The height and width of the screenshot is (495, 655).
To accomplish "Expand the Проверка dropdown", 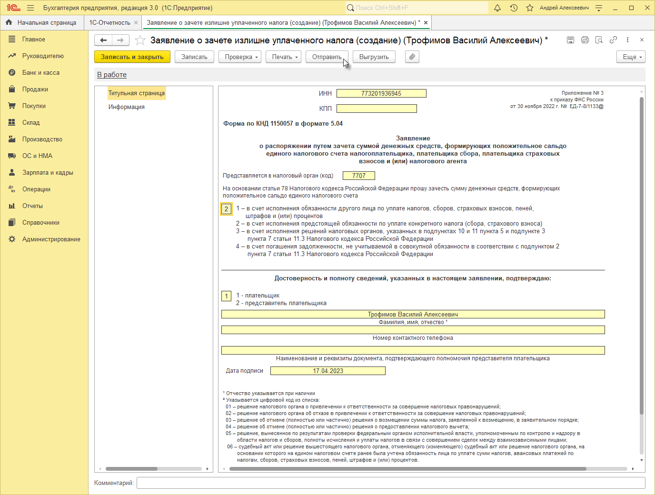I will coord(241,57).
